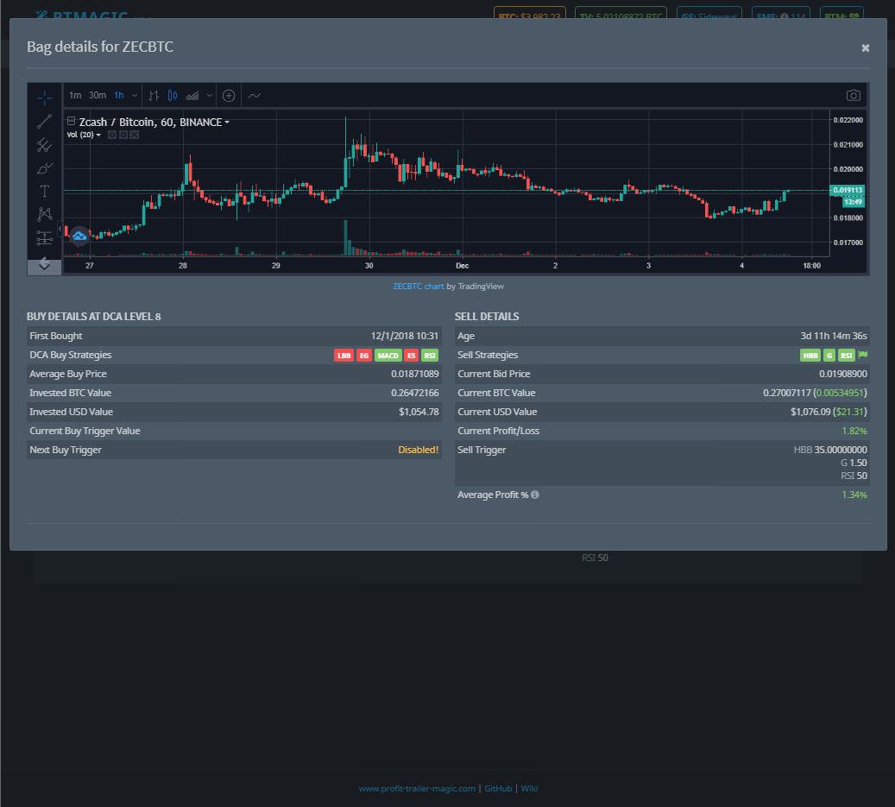Click the red LBB buy strategy badge
Image resolution: width=895 pixels, height=807 pixels.
[x=344, y=355]
